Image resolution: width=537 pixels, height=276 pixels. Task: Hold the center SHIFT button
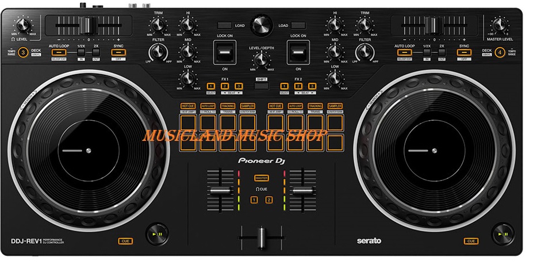[x=262, y=86]
